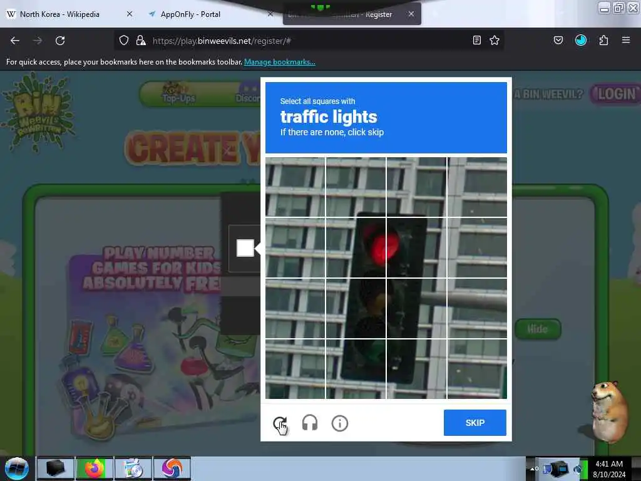Select captcha tile with green light bottom
Screen dimensions: 641x481
coord(356,369)
